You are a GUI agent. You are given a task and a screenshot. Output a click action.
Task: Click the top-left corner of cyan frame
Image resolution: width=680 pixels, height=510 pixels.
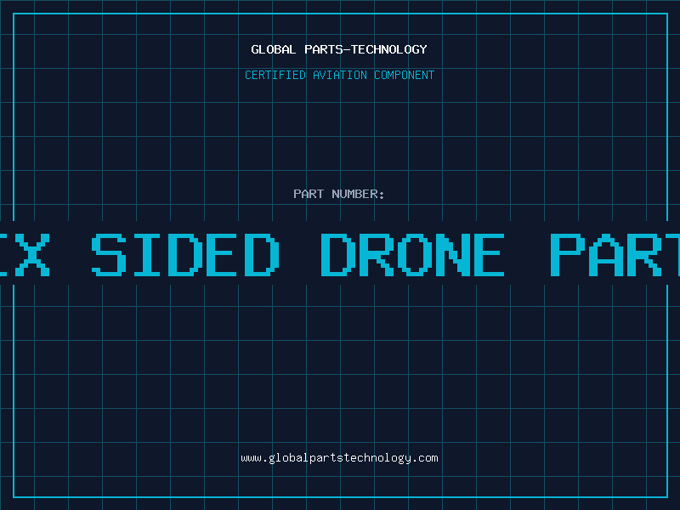(14, 14)
